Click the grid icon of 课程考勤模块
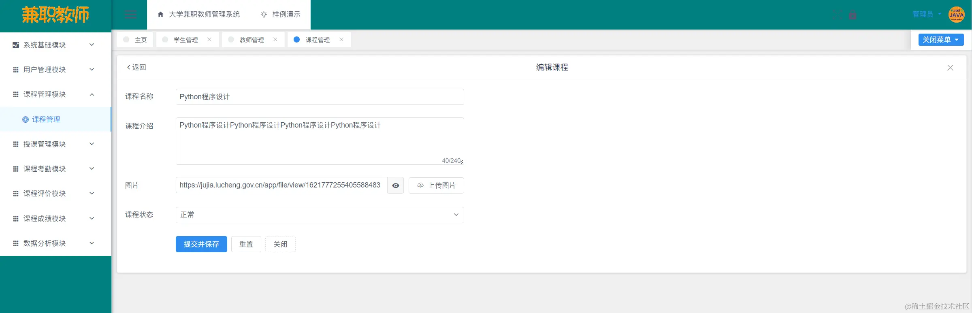 [x=16, y=169]
